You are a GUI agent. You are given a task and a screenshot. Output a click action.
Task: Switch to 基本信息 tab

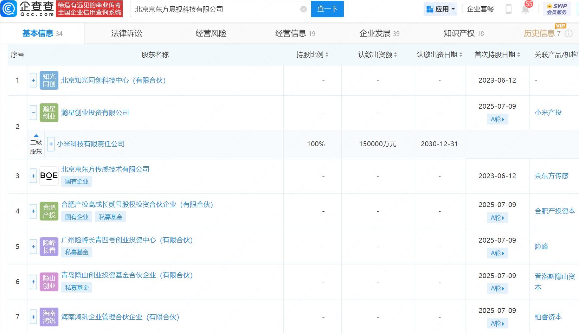pyautogui.click(x=42, y=33)
